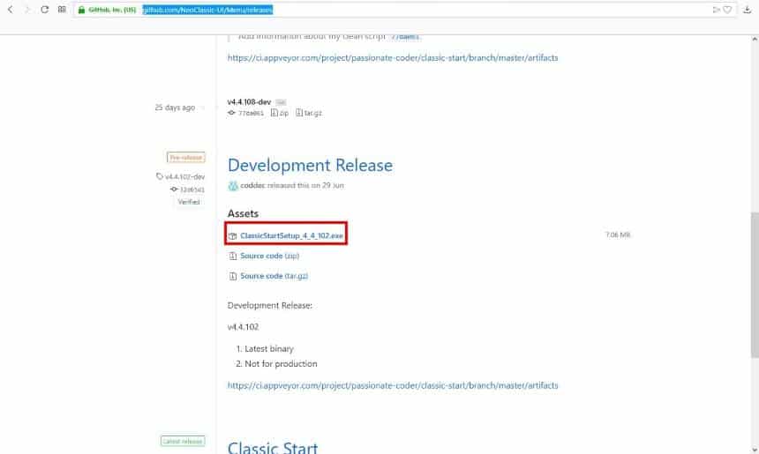Click the commit icon beside 77ea861
This screenshot has width=759, height=454.
click(x=231, y=113)
